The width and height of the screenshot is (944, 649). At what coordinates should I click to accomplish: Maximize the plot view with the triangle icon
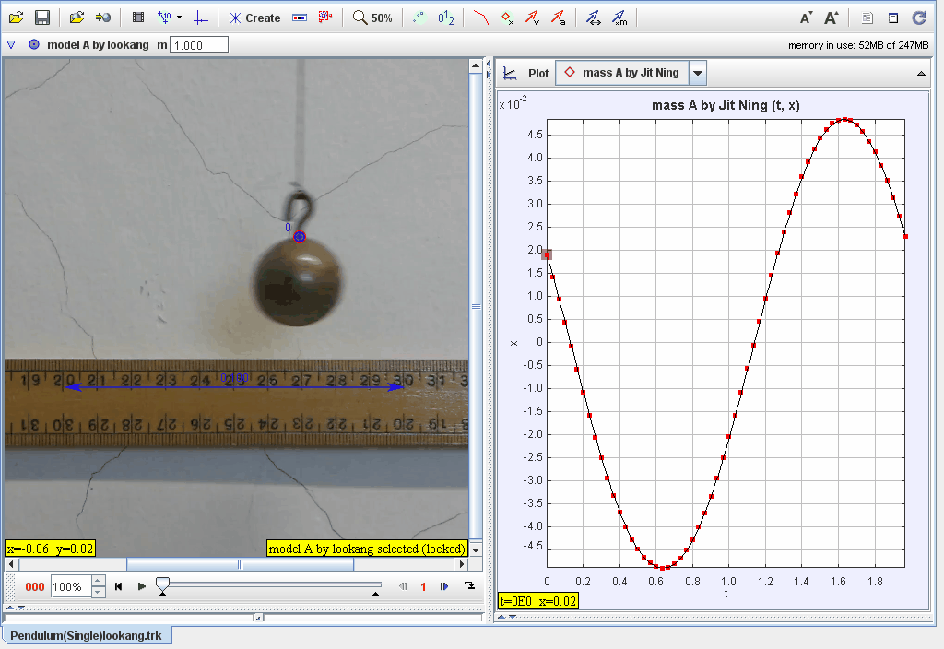pos(921,74)
